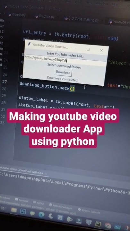
Task: Open the 3 D Cube making.py tab
Action: (82, 19)
